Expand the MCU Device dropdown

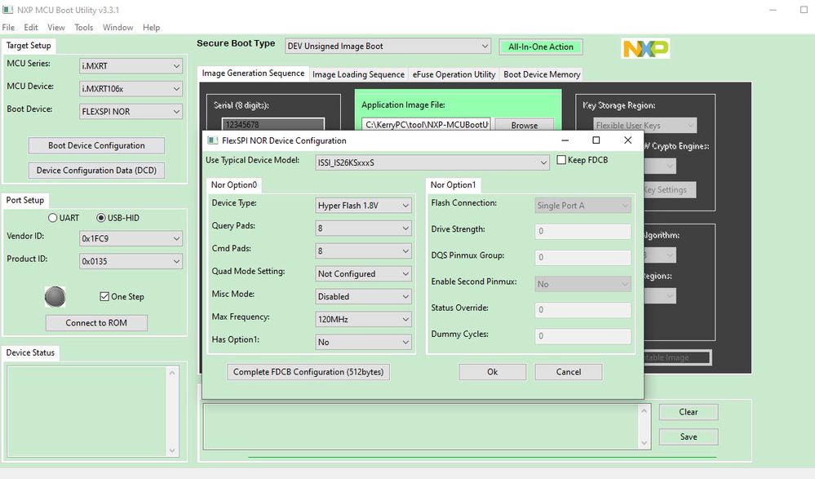[x=131, y=89]
